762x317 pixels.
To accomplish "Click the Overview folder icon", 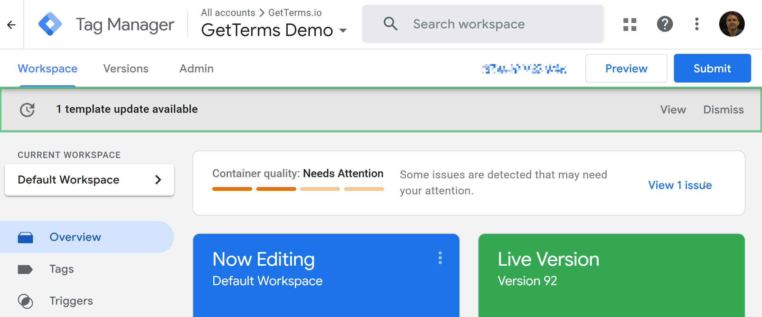I will [26, 237].
